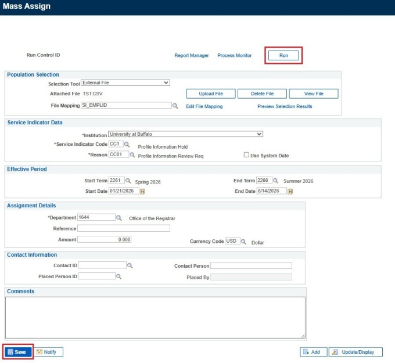Go to Process Monitor

(x=234, y=56)
